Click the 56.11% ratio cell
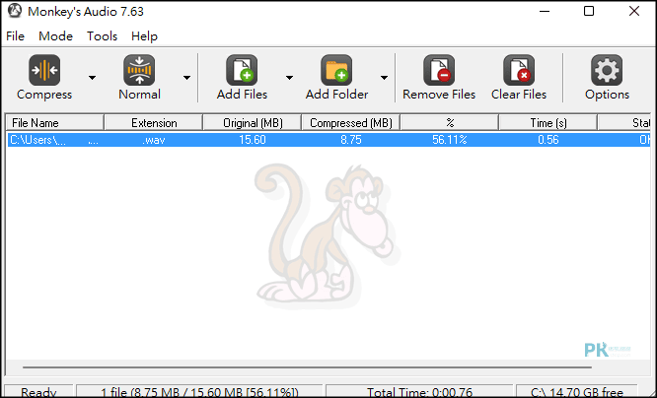 450,140
